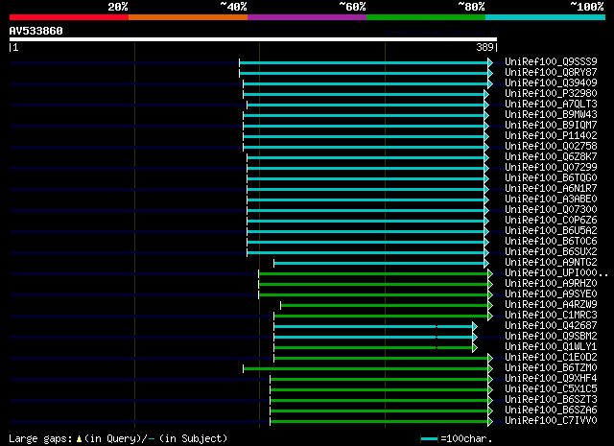Select the UniRef100_Q9XHF4 label
The width and height of the screenshot is (614, 446).
[x=551, y=379]
